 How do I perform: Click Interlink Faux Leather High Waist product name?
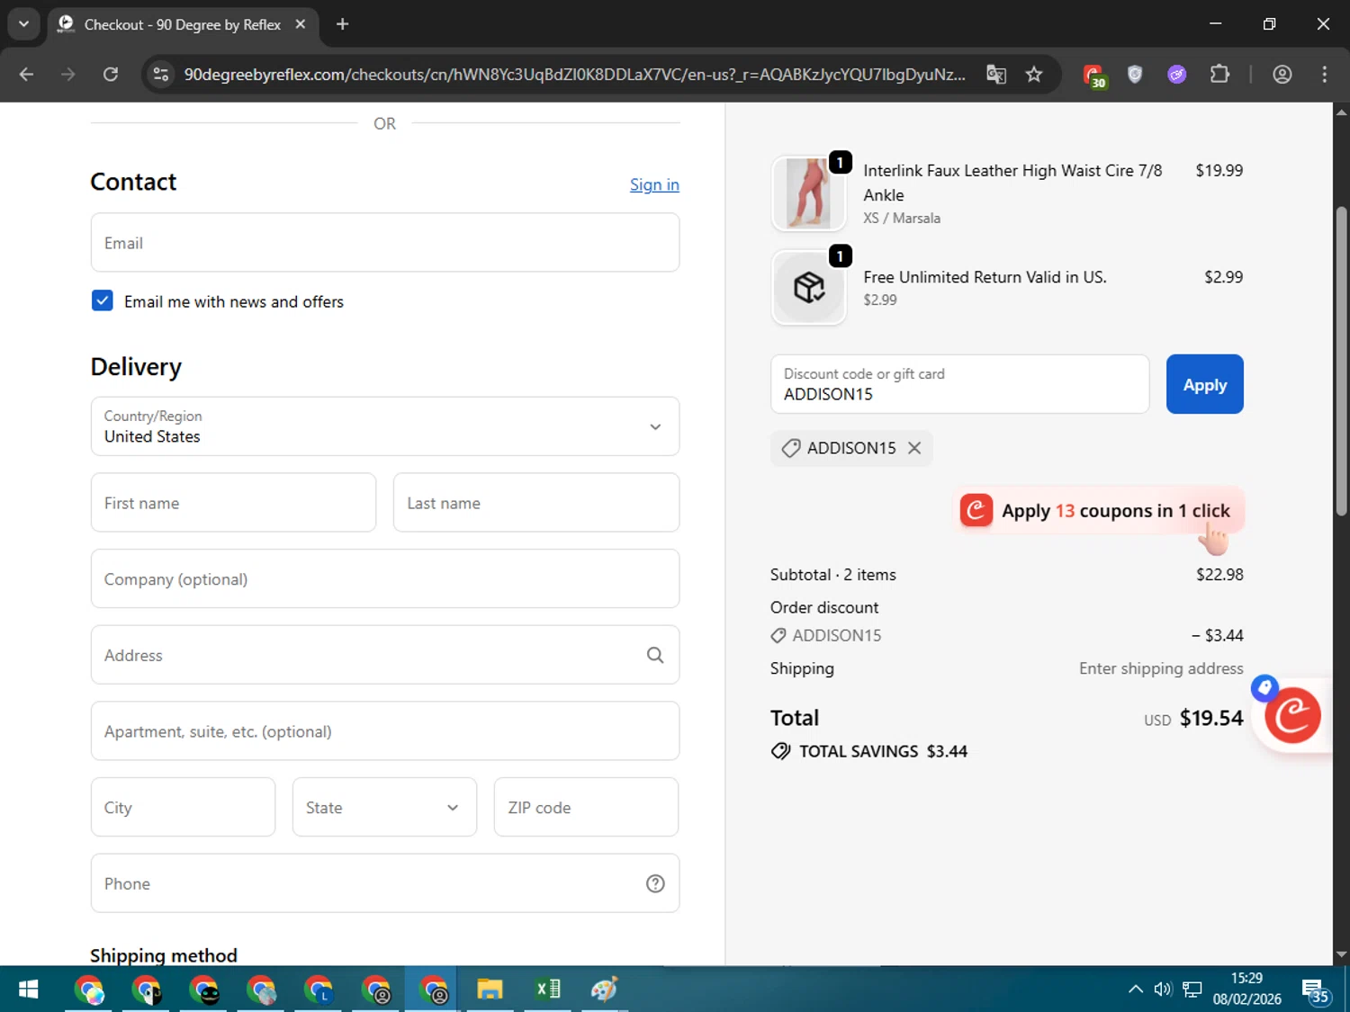(1012, 183)
